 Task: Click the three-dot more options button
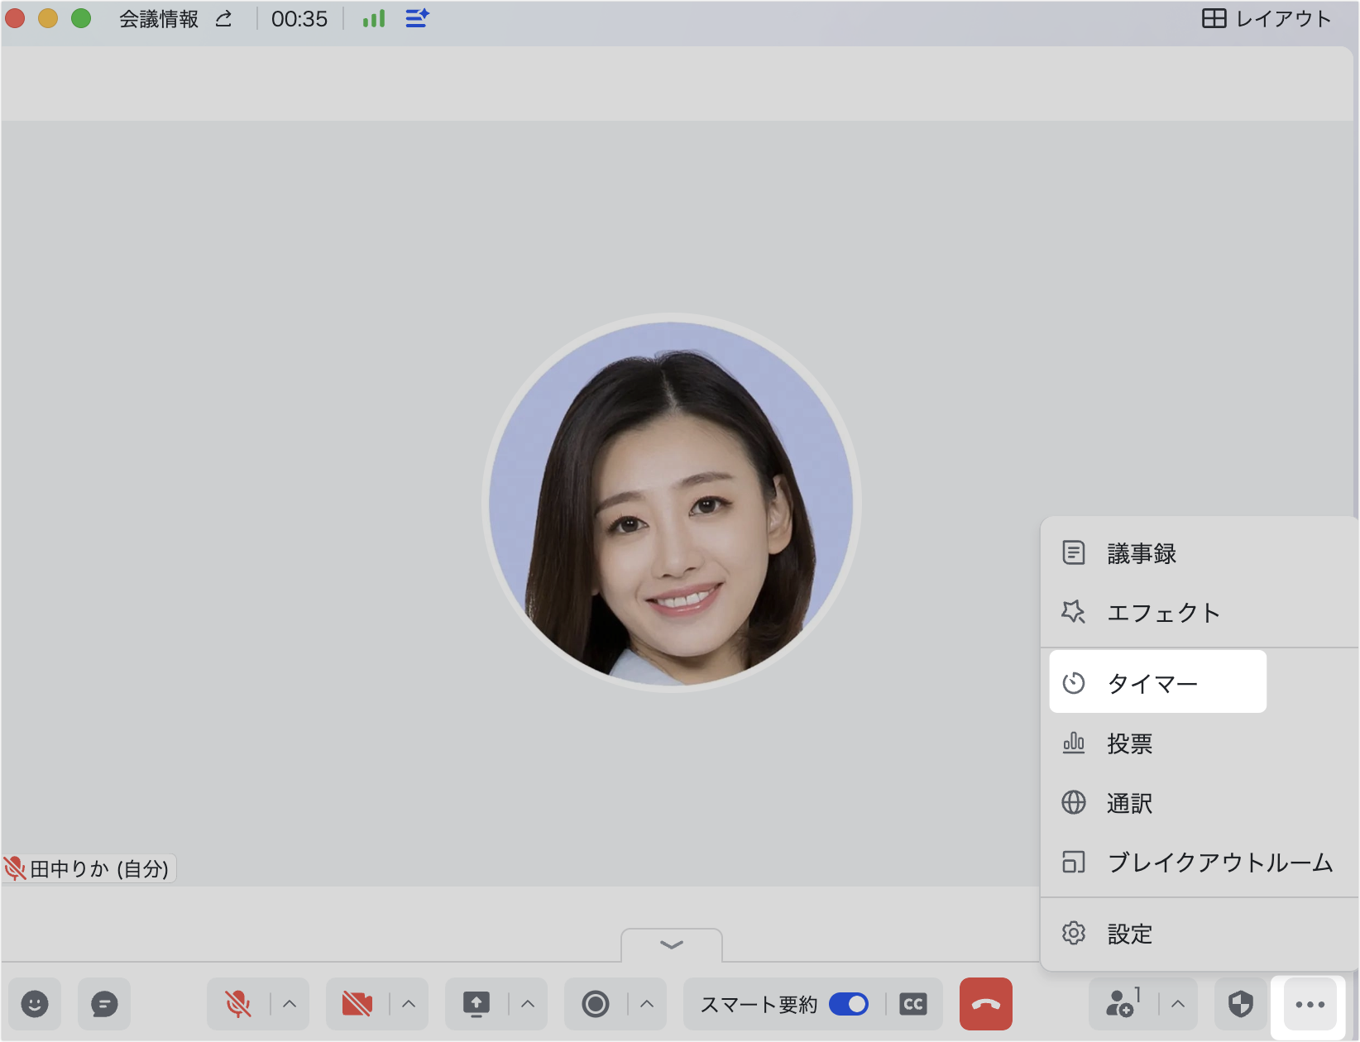tap(1310, 1004)
